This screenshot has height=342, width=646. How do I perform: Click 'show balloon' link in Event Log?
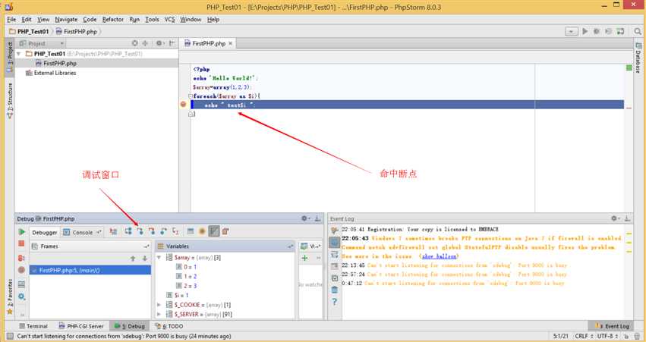(440, 256)
